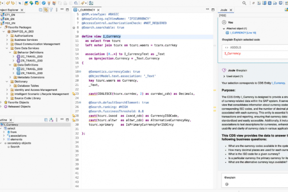Select ZR_TRAVEL_000 under Data Definitions
The height and width of the screenshot is (192, 288).
click(x=31, y=73)
